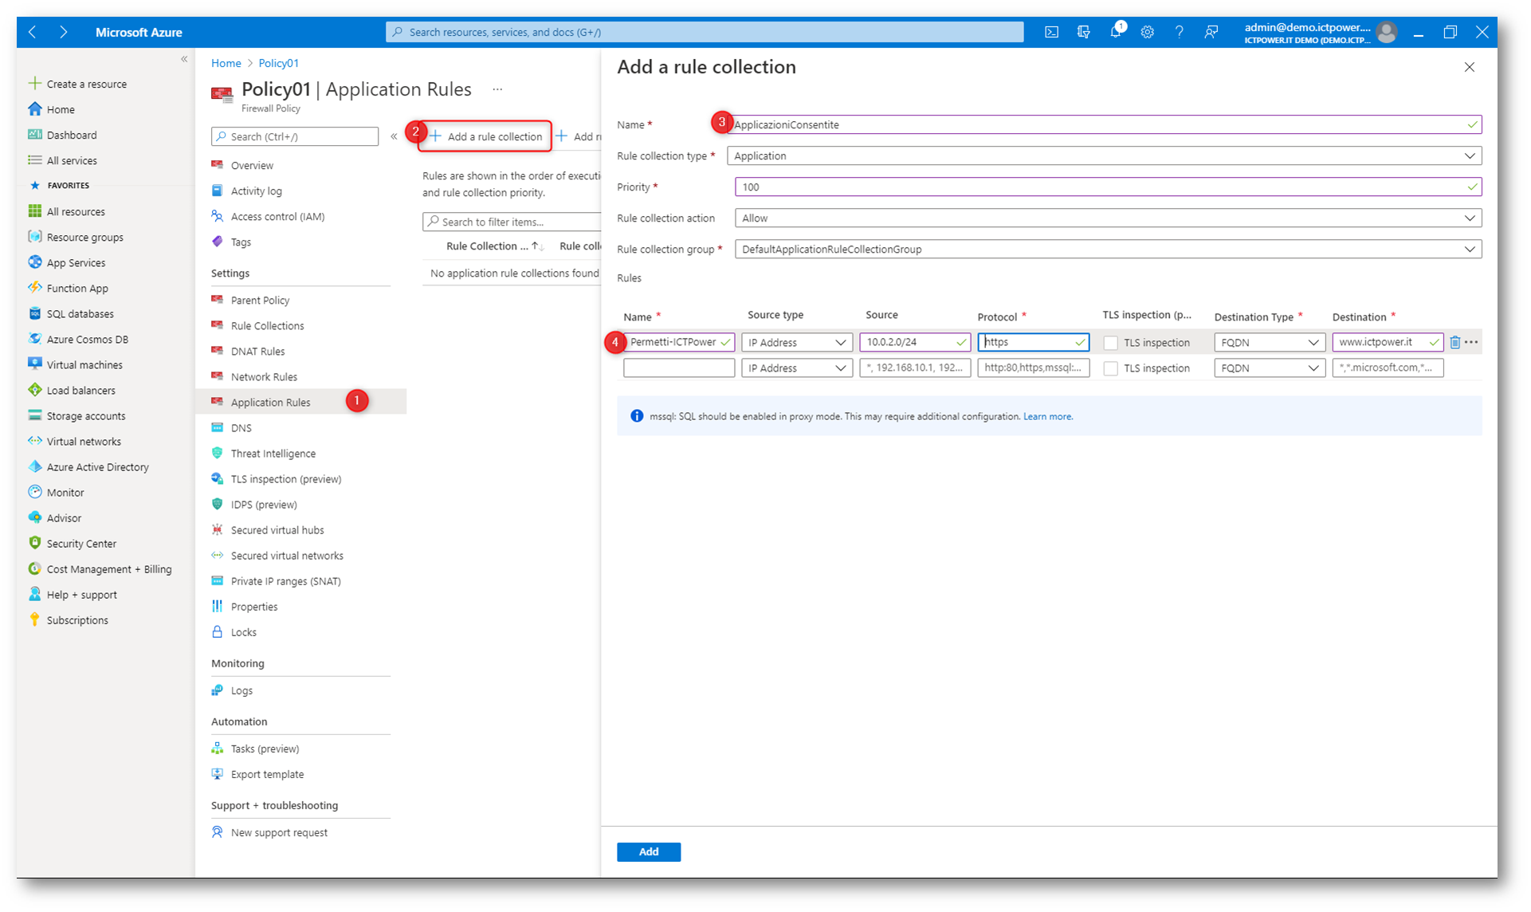
Task: Click Destination field www.ictpower.it
Action: point(1388,343)
